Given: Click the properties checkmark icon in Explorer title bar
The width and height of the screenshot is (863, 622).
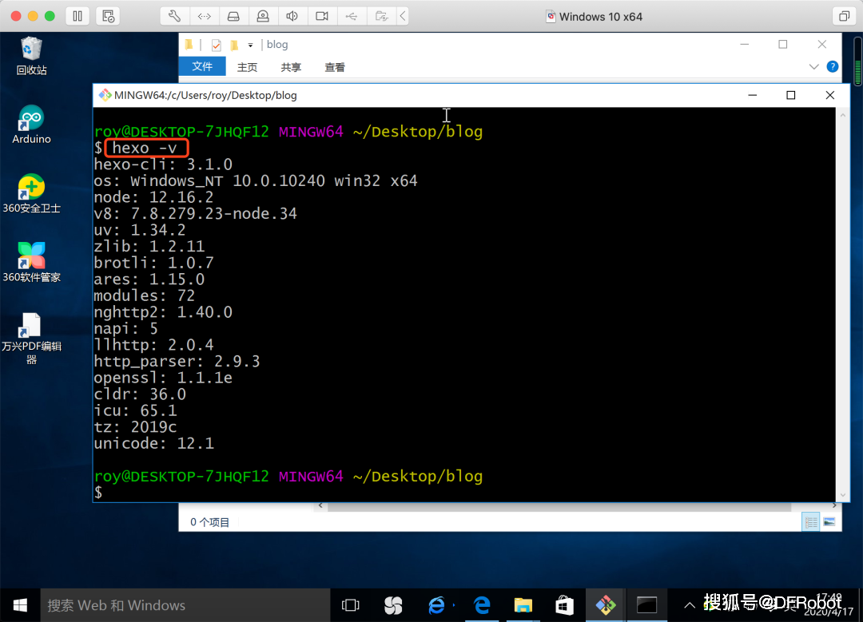Looking at the screenshot, I should coord(217,45).
